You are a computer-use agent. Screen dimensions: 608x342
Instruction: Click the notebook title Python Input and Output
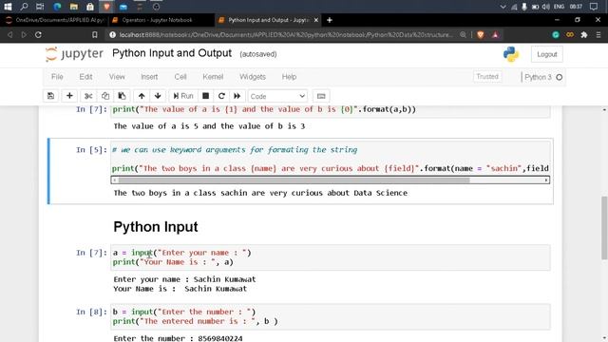[x=172, y=53]
